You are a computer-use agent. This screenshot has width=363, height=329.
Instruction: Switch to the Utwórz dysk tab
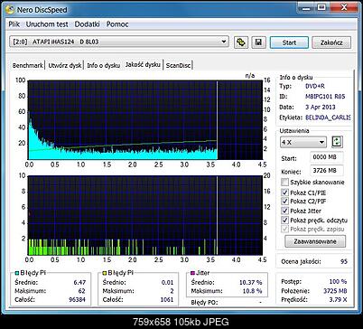[65, 65]
